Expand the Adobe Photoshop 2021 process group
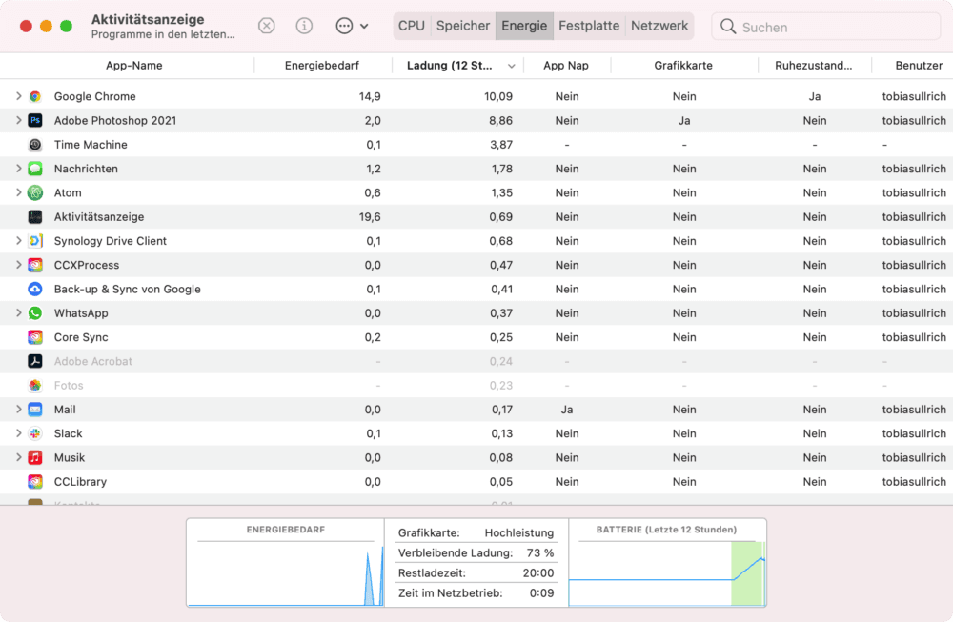 (18, 120)
